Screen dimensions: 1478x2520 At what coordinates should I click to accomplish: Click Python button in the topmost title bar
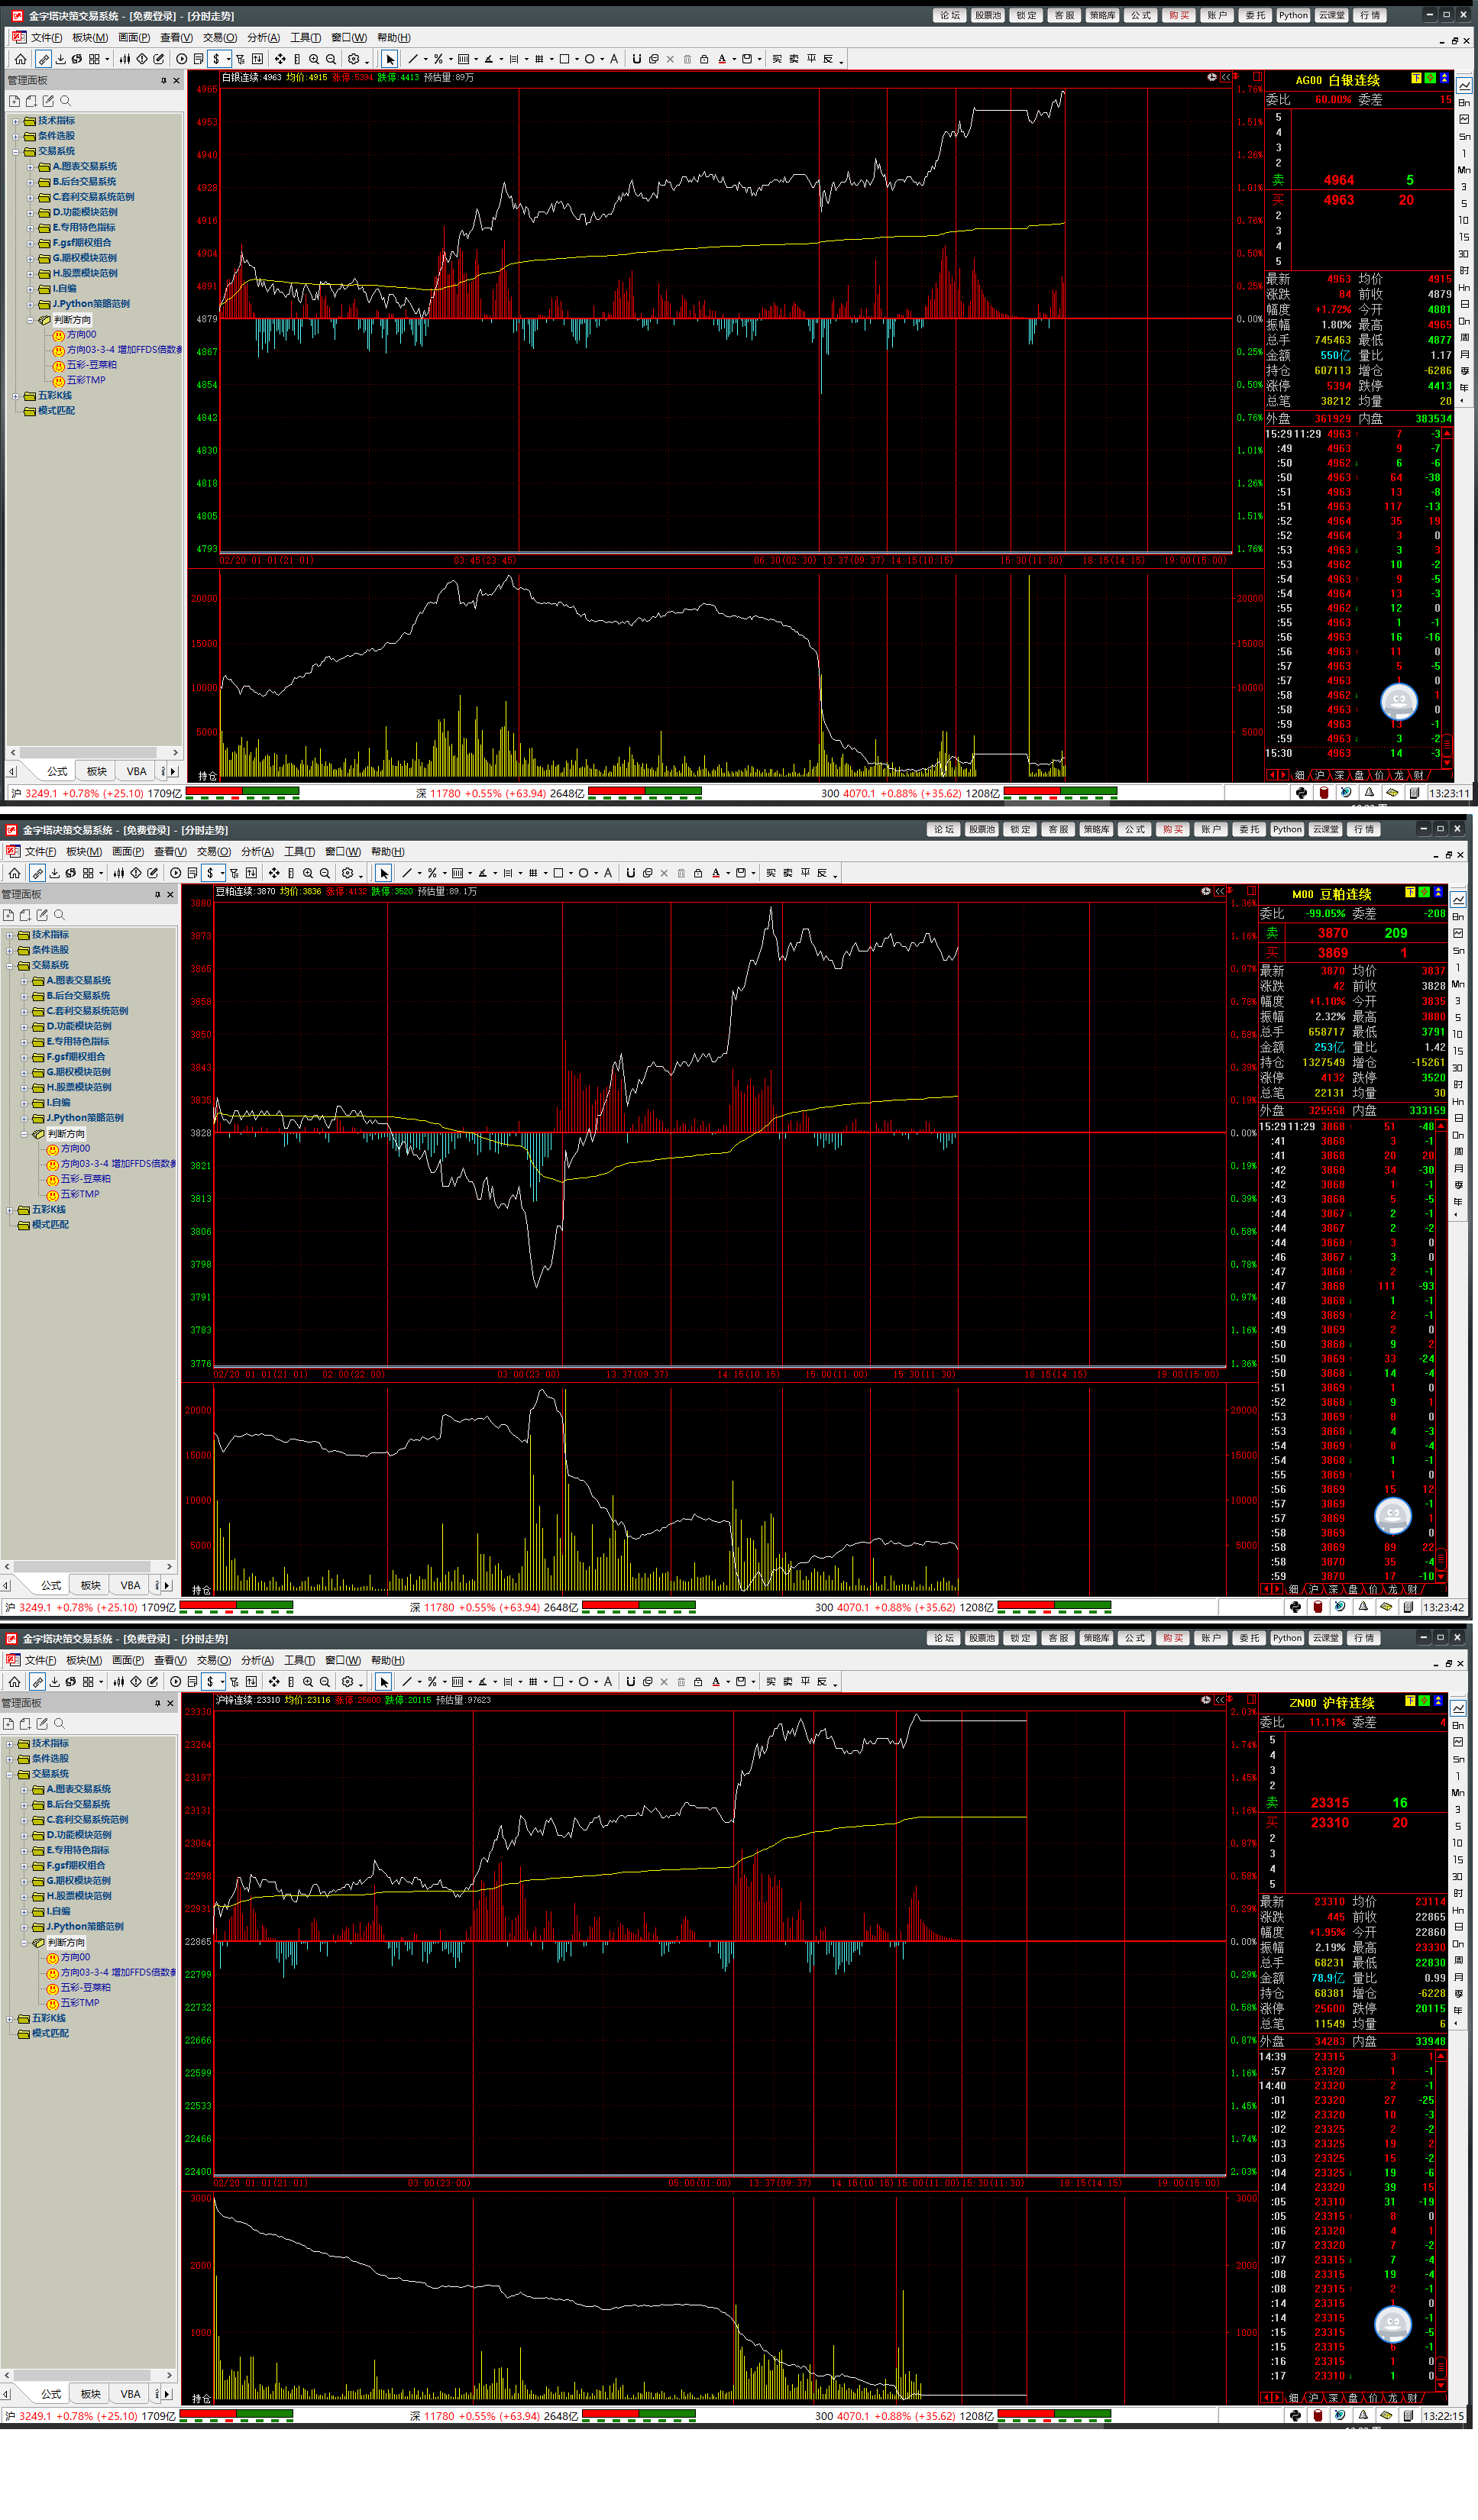(x=1292, y=15)
